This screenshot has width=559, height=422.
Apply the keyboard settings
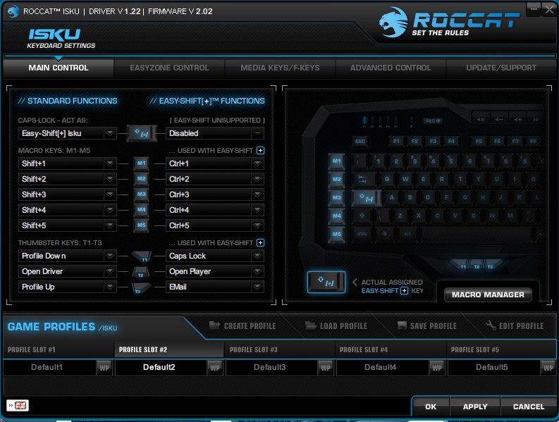(x=475, y=407)
